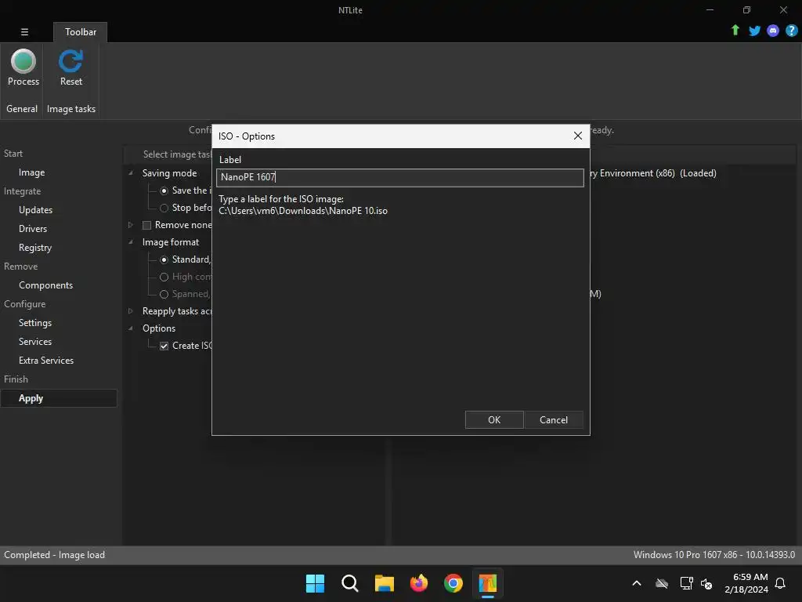Open the Extra Services page
Viewport: 802px width, 602px height.
tap(46, 361)
